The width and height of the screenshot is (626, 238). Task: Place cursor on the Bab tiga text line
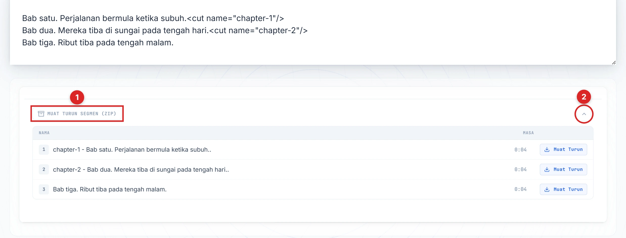coord(98,43)
